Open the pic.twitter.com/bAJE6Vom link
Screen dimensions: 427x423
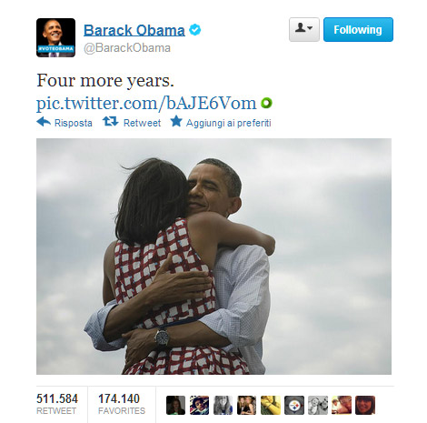click(146, 103)
